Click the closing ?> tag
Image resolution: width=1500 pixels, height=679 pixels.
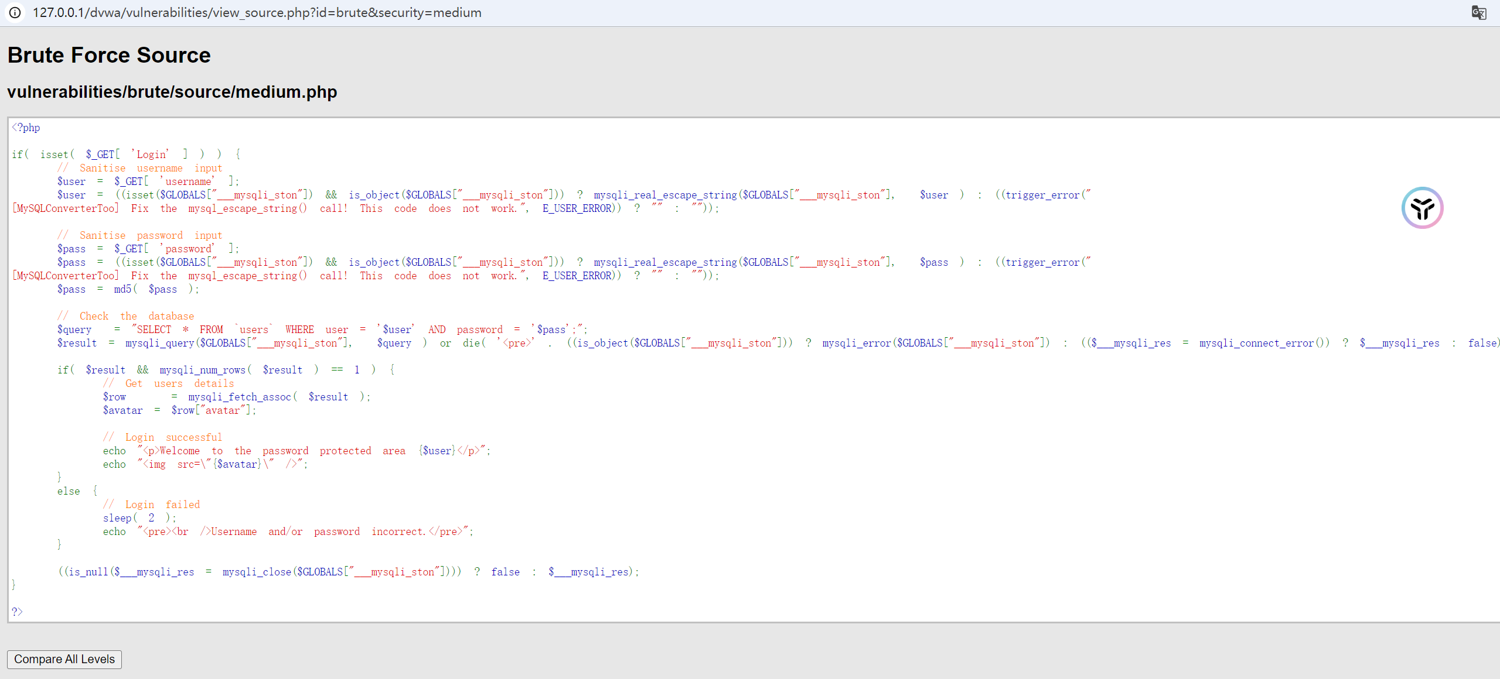click(x=17, y=612)
